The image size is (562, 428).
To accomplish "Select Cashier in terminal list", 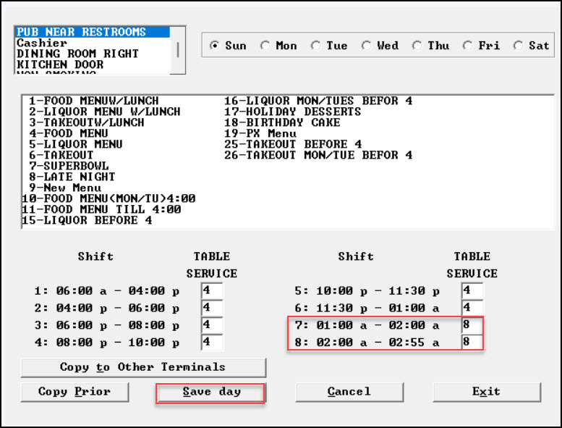I will point(42,43).
